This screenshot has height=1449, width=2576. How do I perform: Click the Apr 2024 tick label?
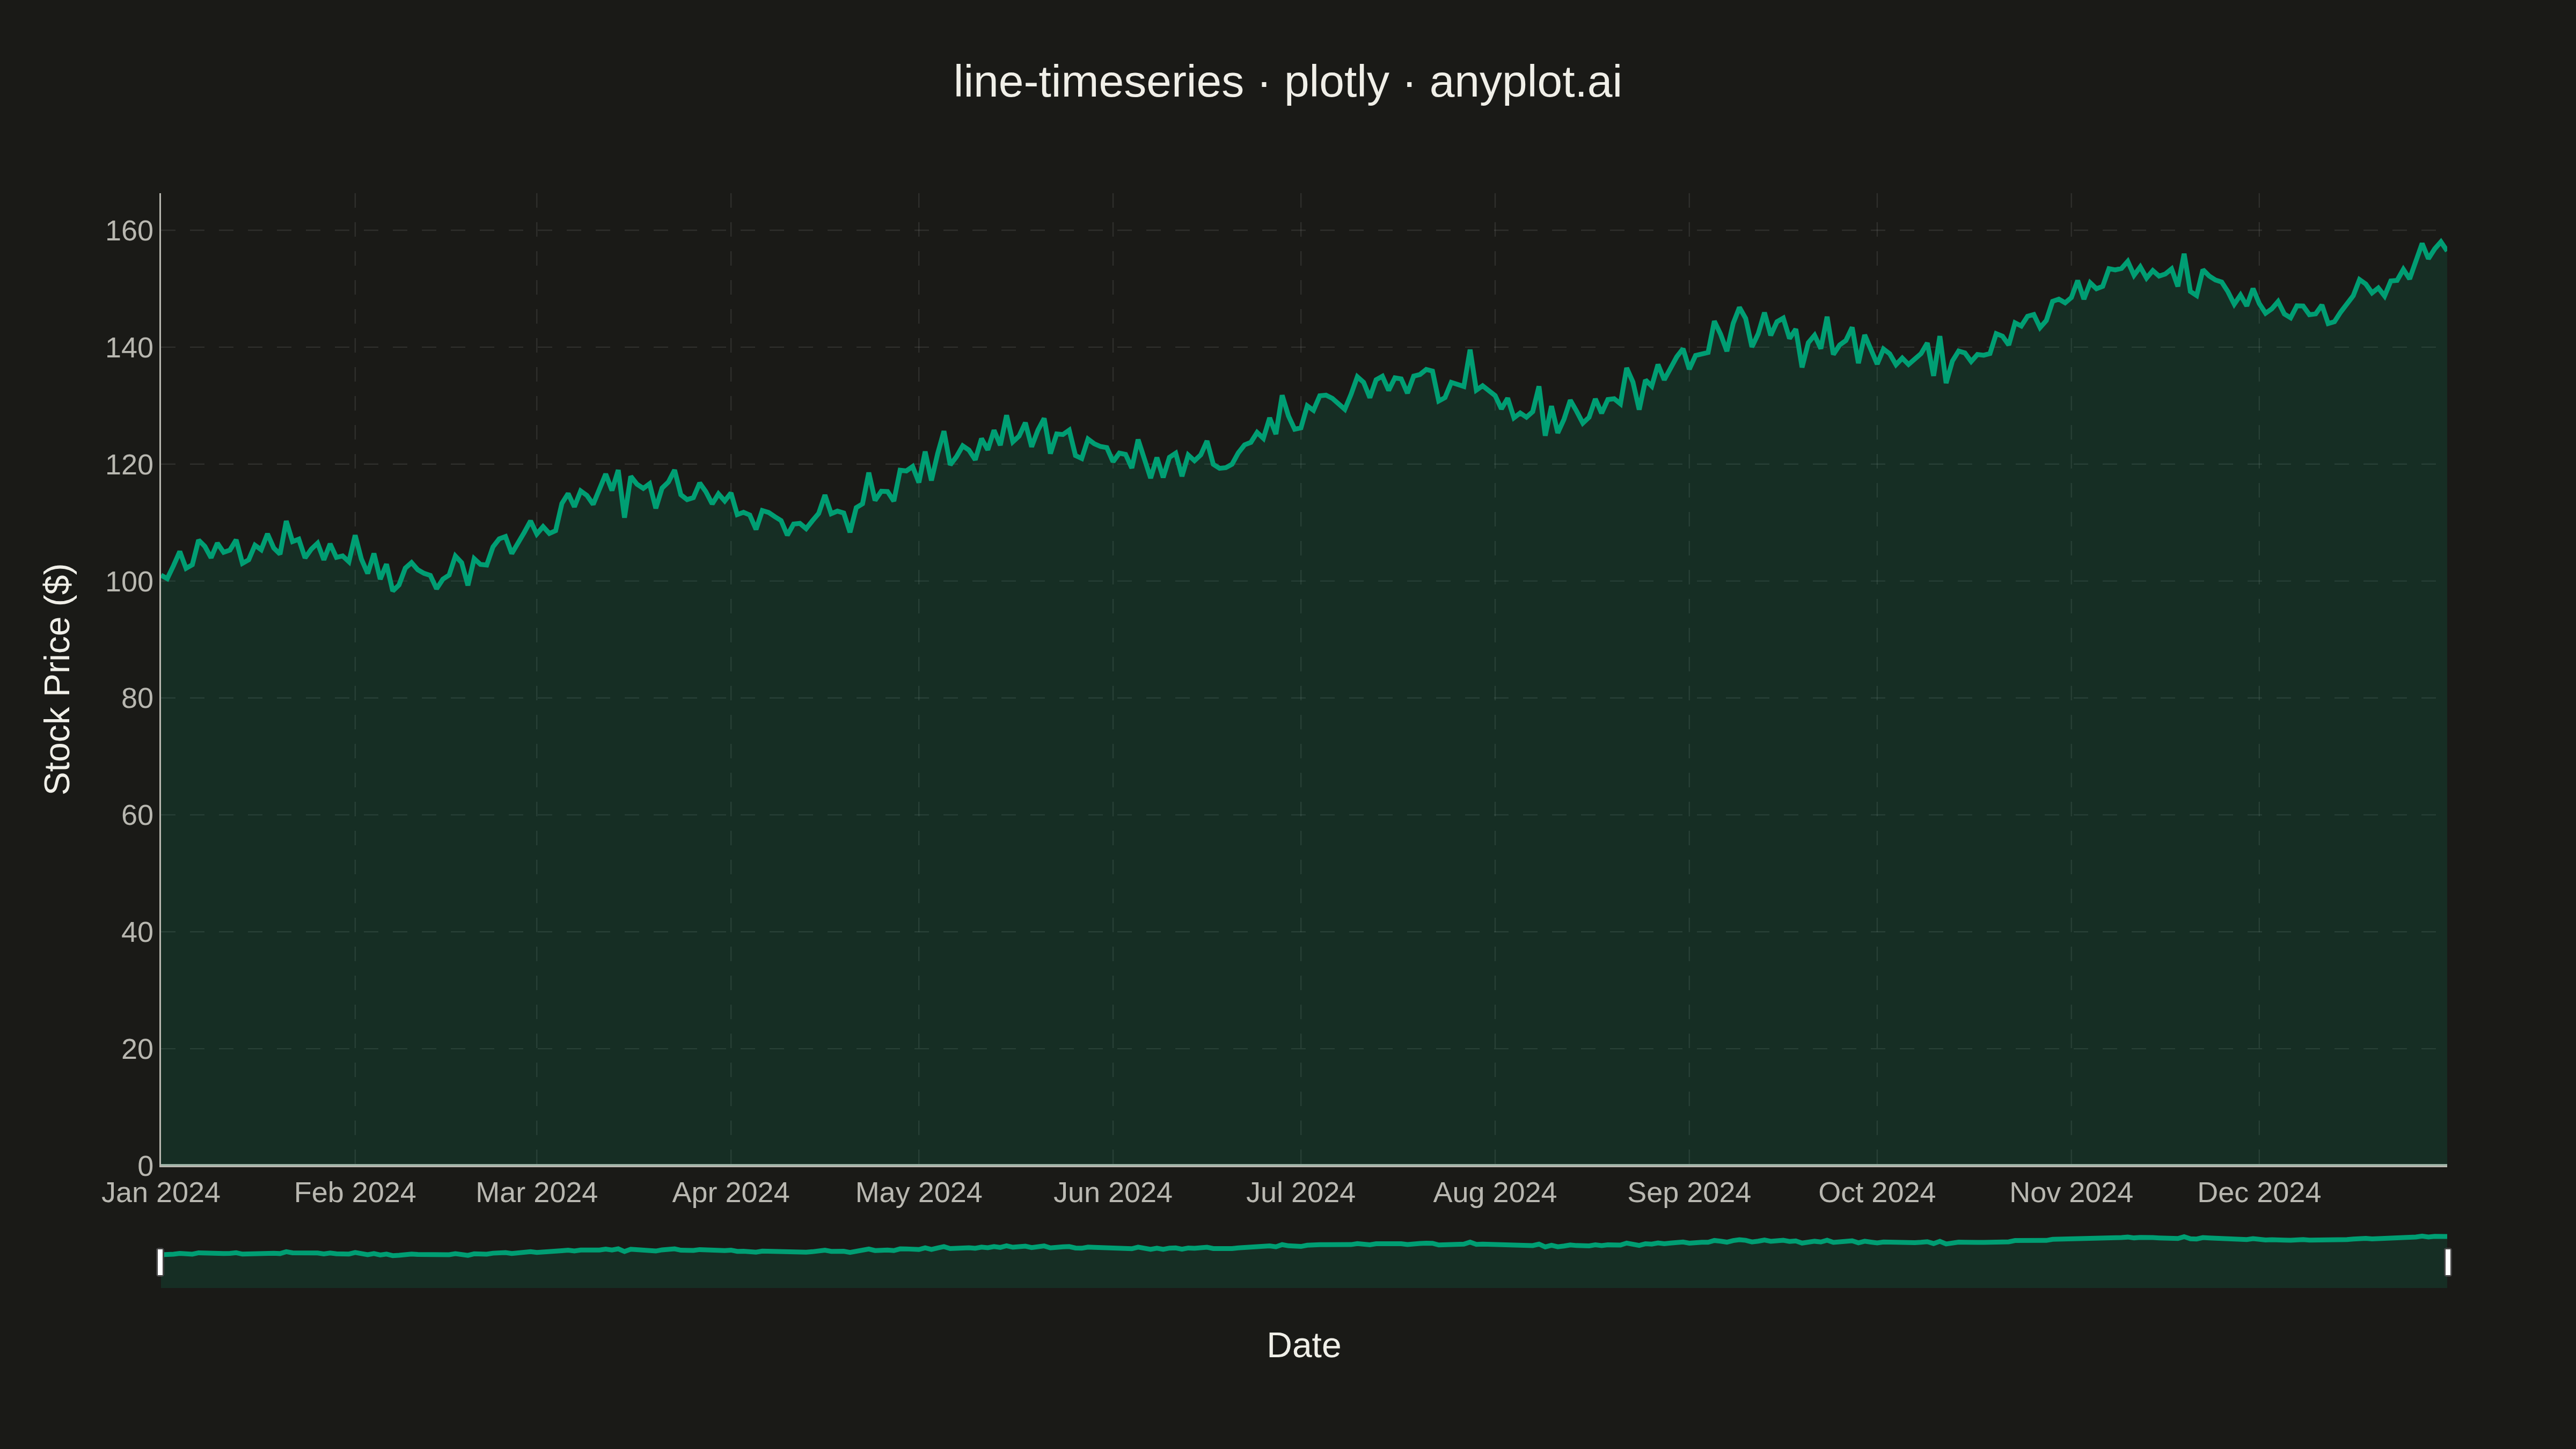coord(731,1193)
